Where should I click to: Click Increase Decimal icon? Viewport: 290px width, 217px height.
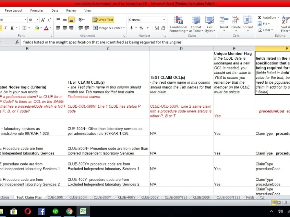coord(157,28)
